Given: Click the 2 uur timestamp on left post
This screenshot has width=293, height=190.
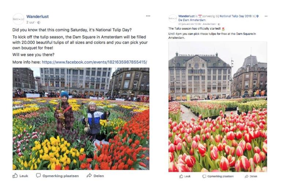Looking at the screenshot, I should [30, 22].
